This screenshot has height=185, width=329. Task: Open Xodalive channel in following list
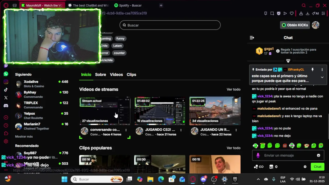(42, 84)
